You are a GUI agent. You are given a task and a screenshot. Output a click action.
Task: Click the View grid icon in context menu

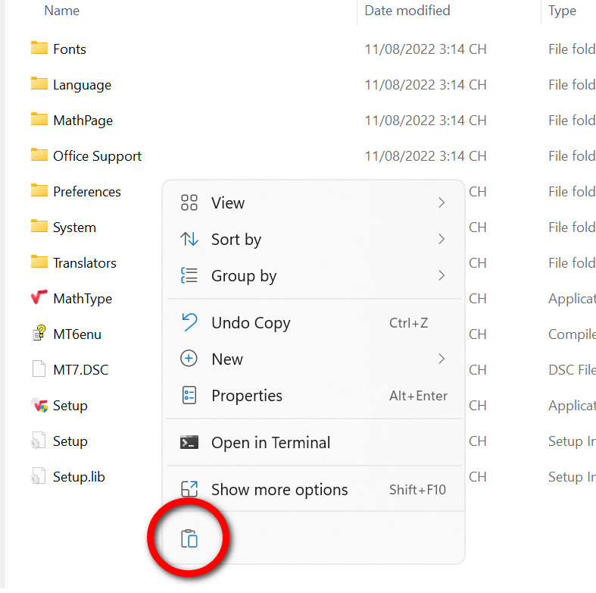(189, 202)
